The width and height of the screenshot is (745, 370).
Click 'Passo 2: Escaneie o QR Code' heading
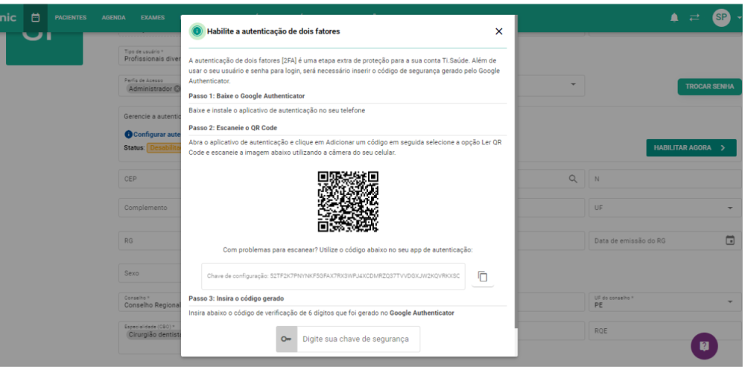232,128
